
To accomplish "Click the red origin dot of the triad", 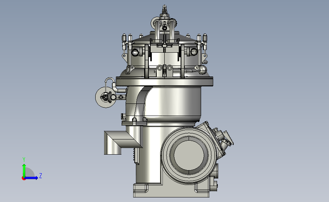I will tap(24, 179).
